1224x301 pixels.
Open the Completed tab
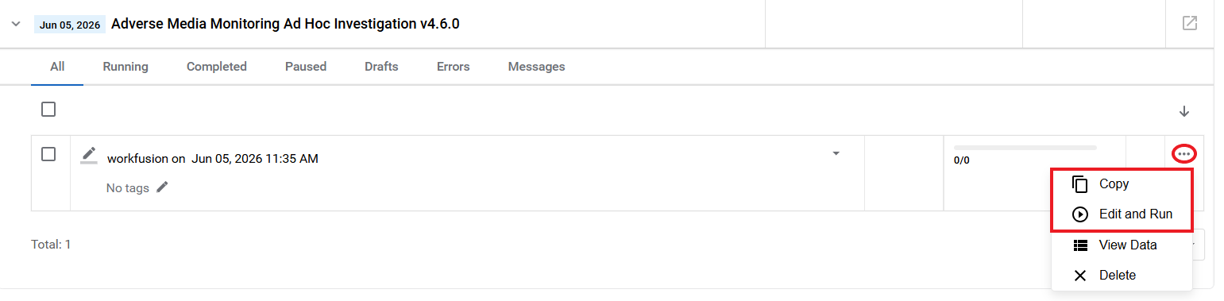tap(217, 67)
